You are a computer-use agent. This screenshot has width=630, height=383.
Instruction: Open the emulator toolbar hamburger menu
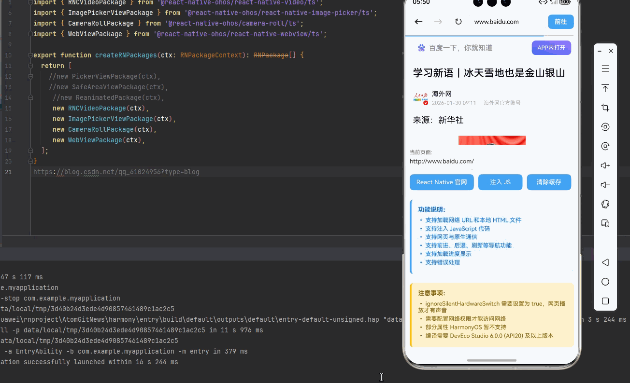605,69
